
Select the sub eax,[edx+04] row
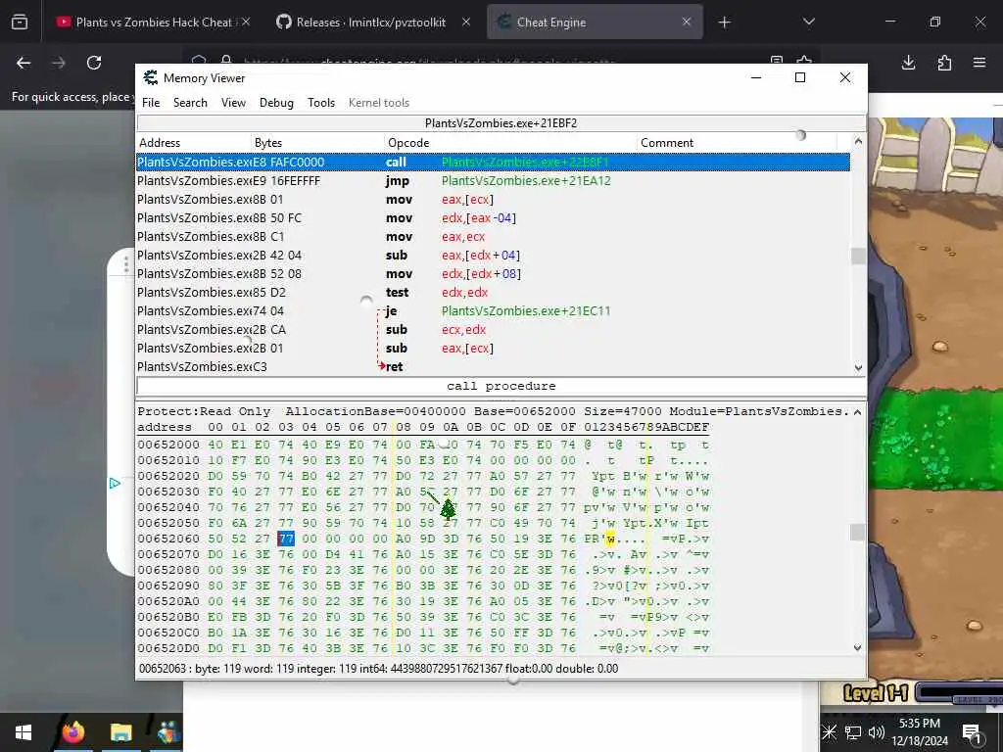coord(494,256)
